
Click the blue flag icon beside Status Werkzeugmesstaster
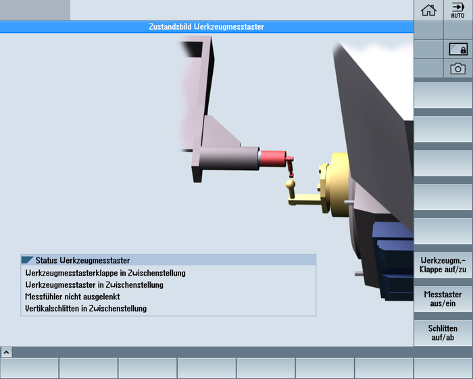28,260
